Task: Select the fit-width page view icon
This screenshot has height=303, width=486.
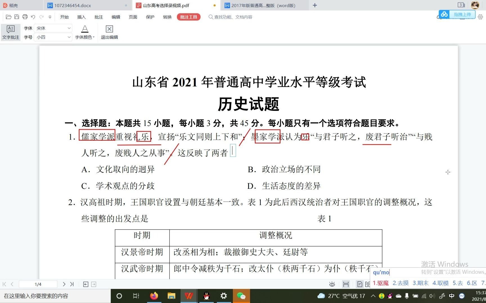Action: [x=346, y=284]
